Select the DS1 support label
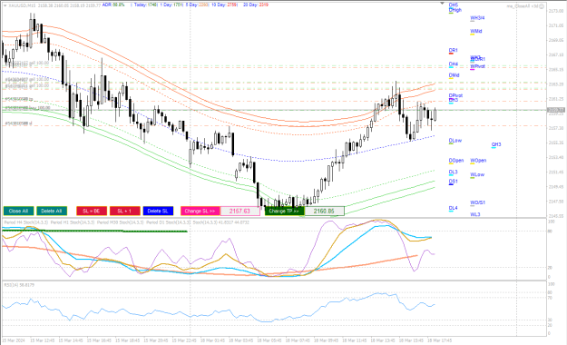 [x=453, y=182]
